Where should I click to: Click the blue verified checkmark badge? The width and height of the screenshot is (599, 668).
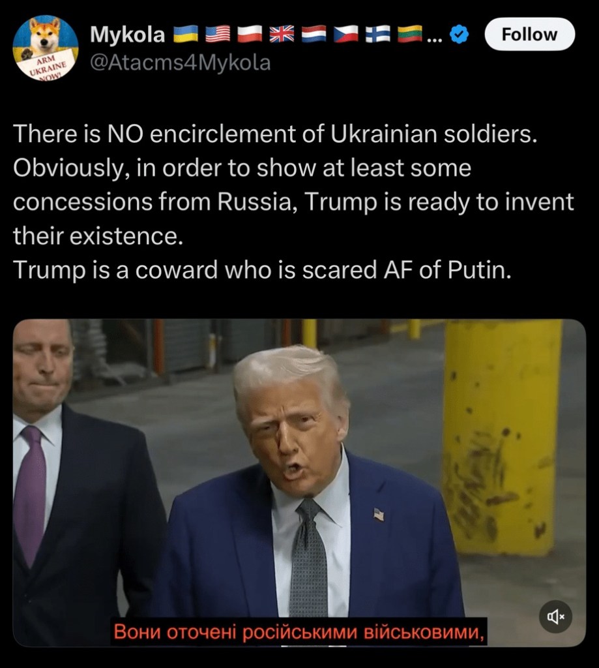(460, 35)
